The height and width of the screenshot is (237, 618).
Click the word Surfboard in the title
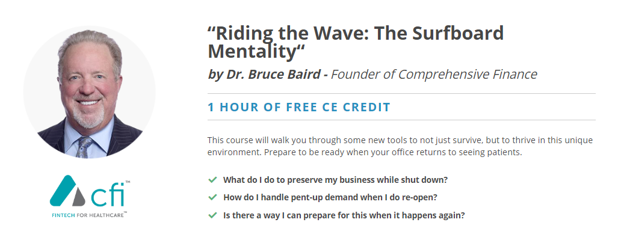(458, 33)
